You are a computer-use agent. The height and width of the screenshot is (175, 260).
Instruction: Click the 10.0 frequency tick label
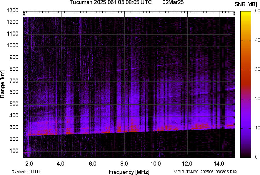(156, 164)
